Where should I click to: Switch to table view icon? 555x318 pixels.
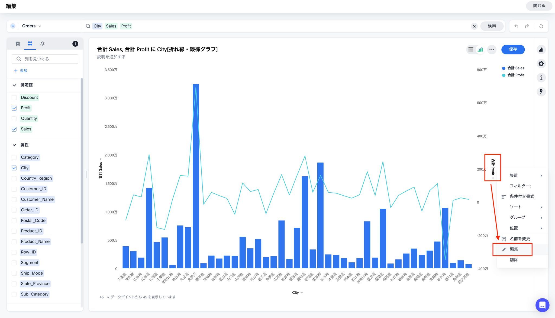471,50
